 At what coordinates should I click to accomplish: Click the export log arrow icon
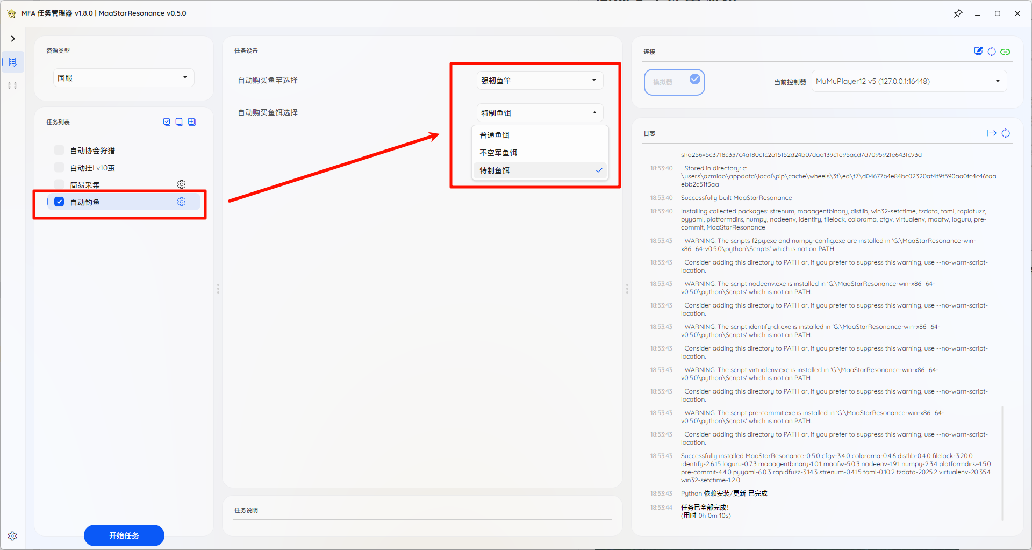click(x=991, y=133)
